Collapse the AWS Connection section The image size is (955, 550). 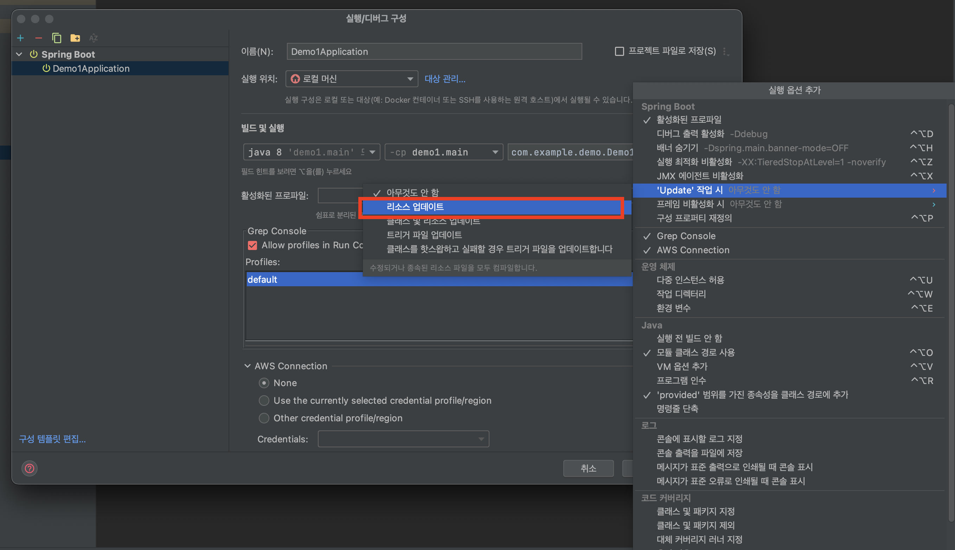click(247, 366)
